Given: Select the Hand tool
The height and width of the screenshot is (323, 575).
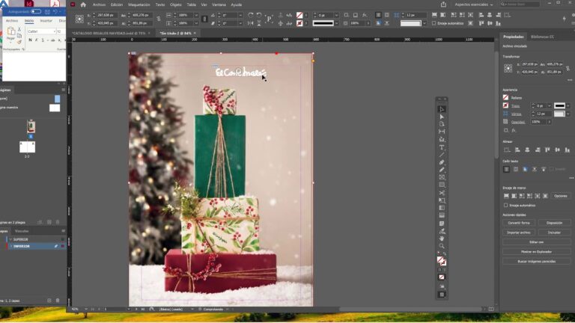Looking at the screenshot, I should tap(442, 239).
